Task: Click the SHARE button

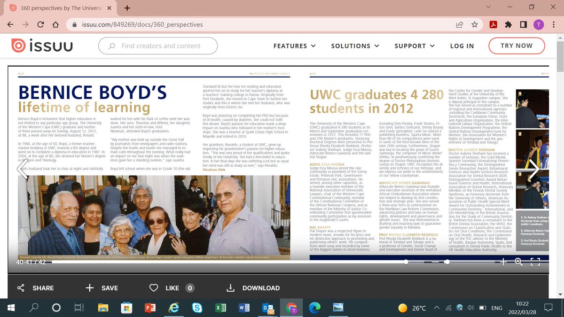Action: (35, 288)
